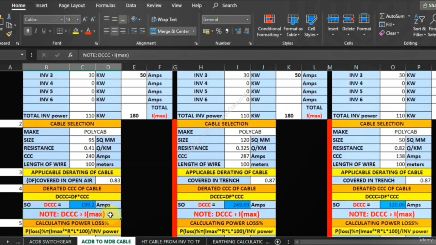The height and width of the screenshot is (245, 436).
Task: Align text right
Action: (123, 31)
